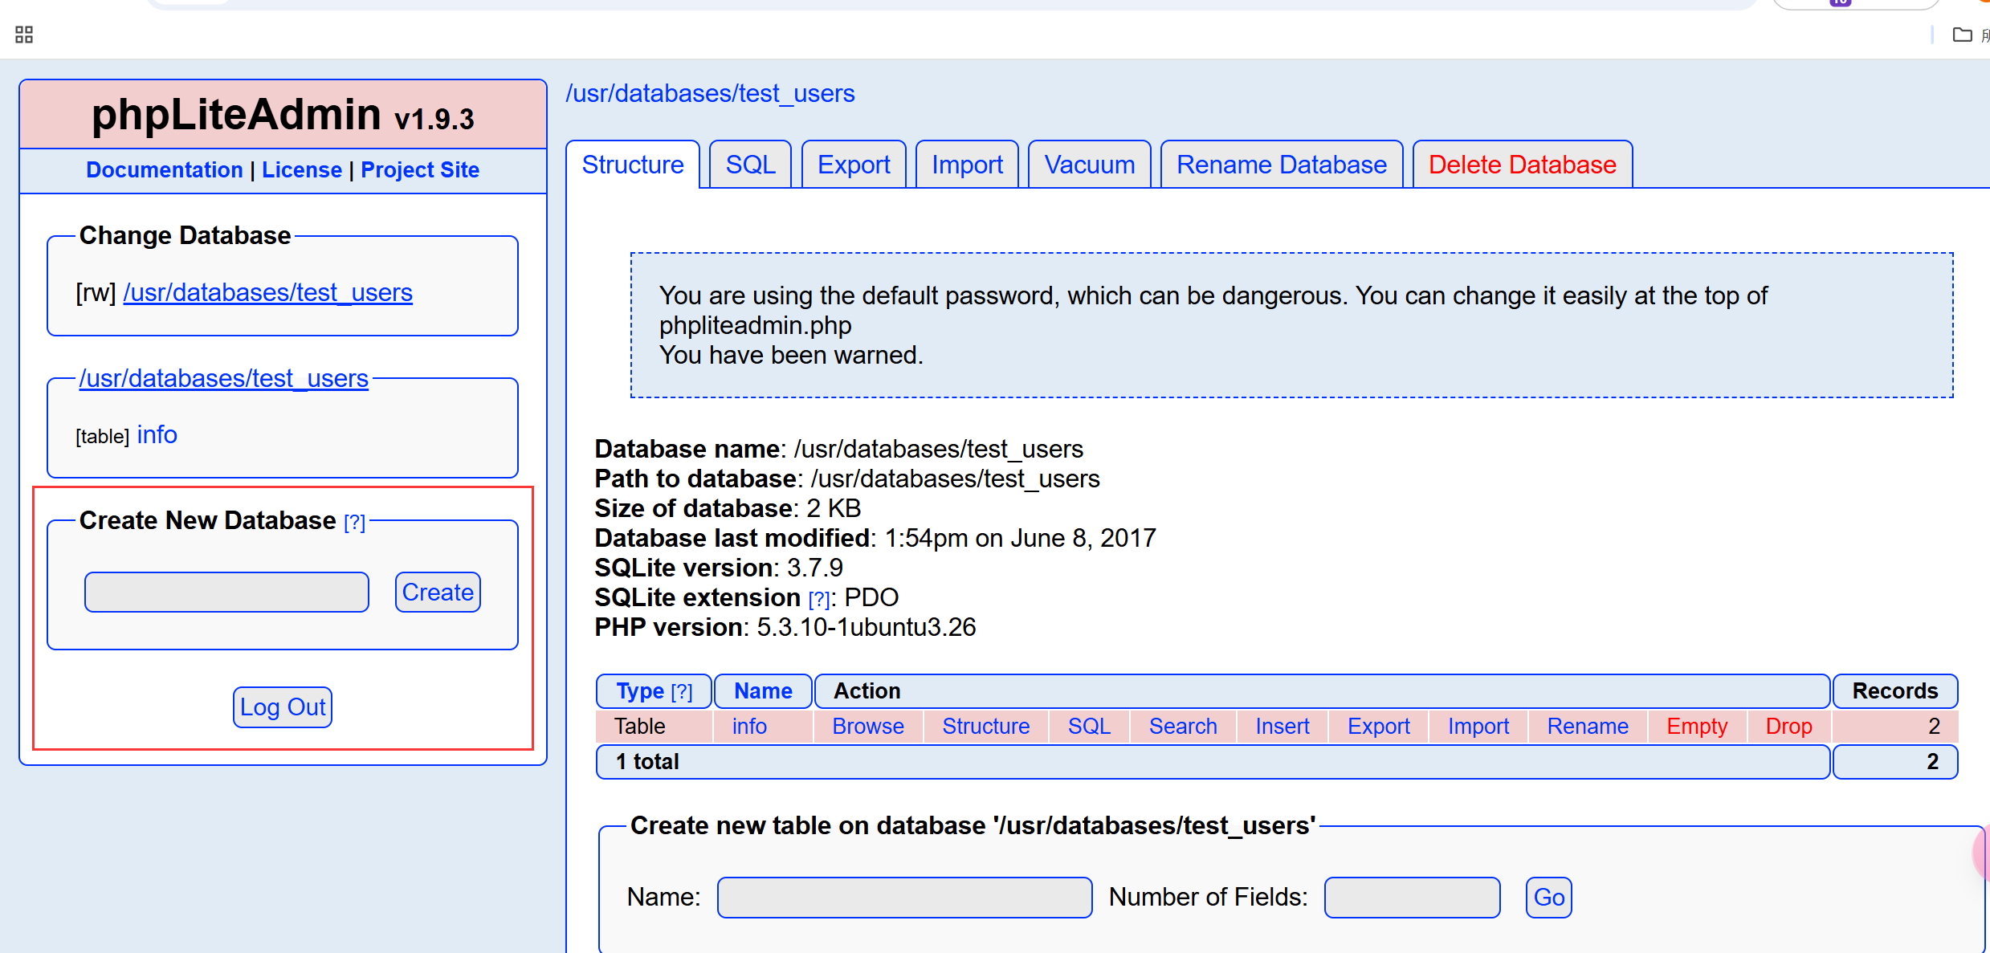1990x953 pixels.
Task: Open the Delete Database tab
Action: 1523,165
